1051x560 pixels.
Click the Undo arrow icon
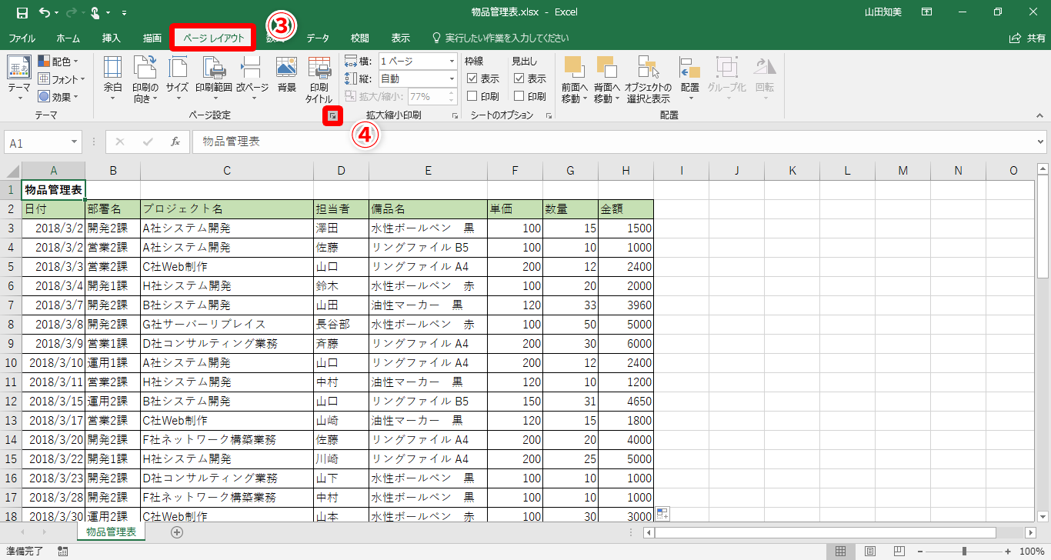(x=44, y=12)
